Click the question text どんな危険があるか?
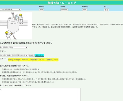 click(x=26, y=43)
